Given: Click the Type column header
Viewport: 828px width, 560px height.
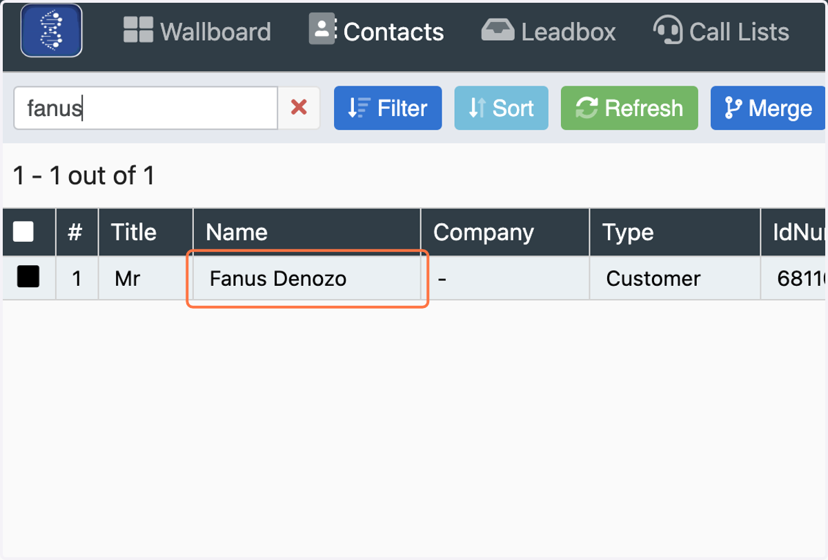Looking at the screenshot, I should coord(675,232).
